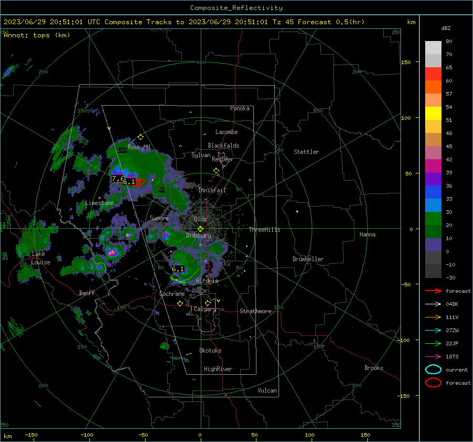Click the Airdrie city label
Image resolution: width=473 pixels, height=442 pixels.
207,281
